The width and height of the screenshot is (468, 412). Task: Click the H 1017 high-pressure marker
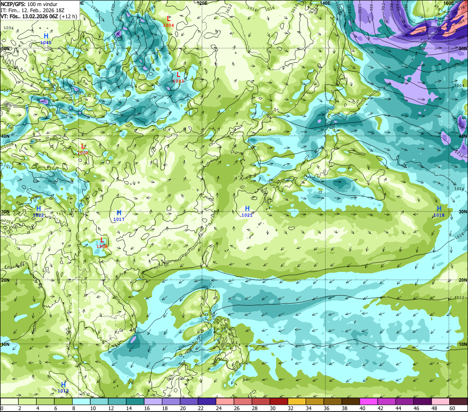[x=119, y=216]
